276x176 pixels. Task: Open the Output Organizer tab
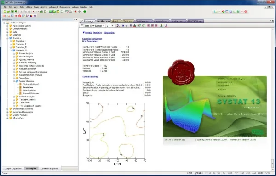click(13, 169)
